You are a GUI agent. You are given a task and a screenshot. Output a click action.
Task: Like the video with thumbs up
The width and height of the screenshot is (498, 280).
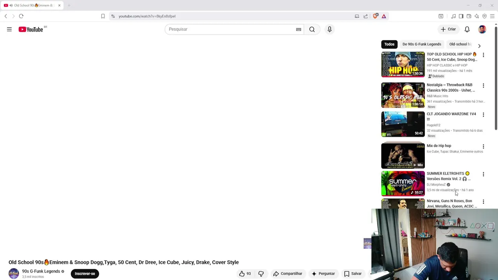(245, 274)
